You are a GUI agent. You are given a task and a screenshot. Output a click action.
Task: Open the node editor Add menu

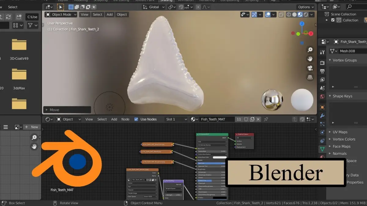click(x=114, y=119)
